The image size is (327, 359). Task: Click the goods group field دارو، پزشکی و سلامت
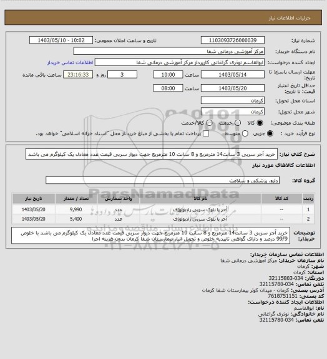(x=162, y=180)
